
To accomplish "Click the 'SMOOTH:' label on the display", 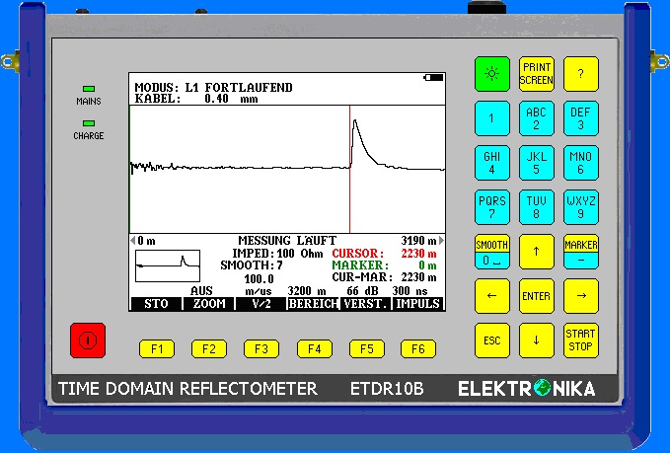I will click(248, 265).
